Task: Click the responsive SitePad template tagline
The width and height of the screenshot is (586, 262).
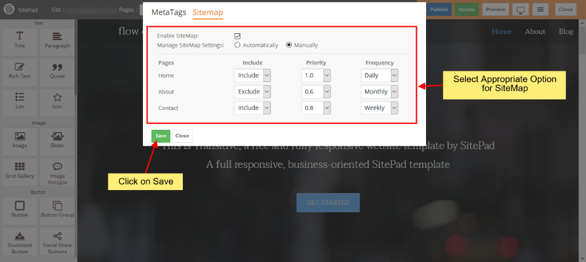Action: point(328,164)
